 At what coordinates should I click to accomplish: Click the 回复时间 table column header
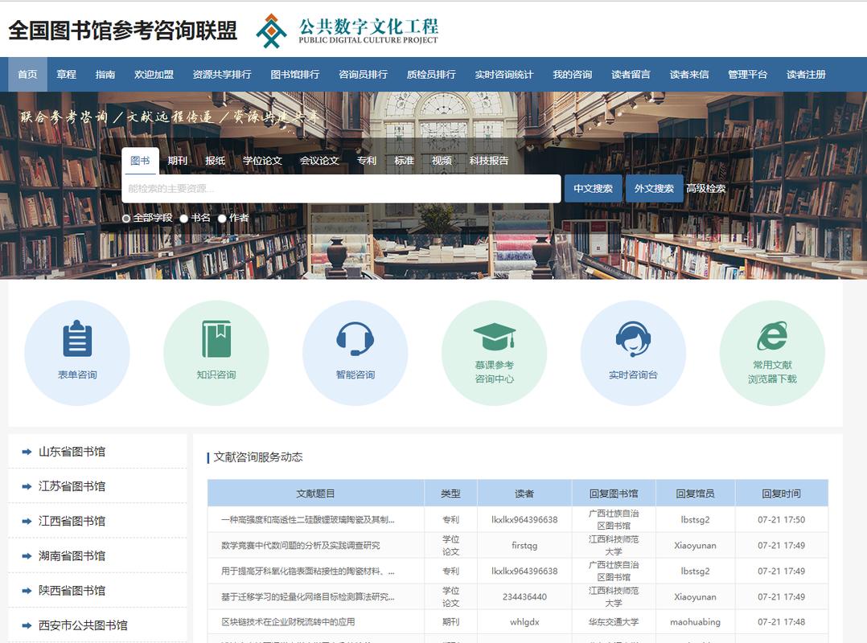[781, 494]
